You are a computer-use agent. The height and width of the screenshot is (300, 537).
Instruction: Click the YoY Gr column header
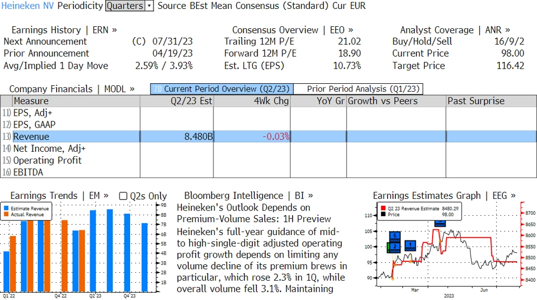coord(318,101)
